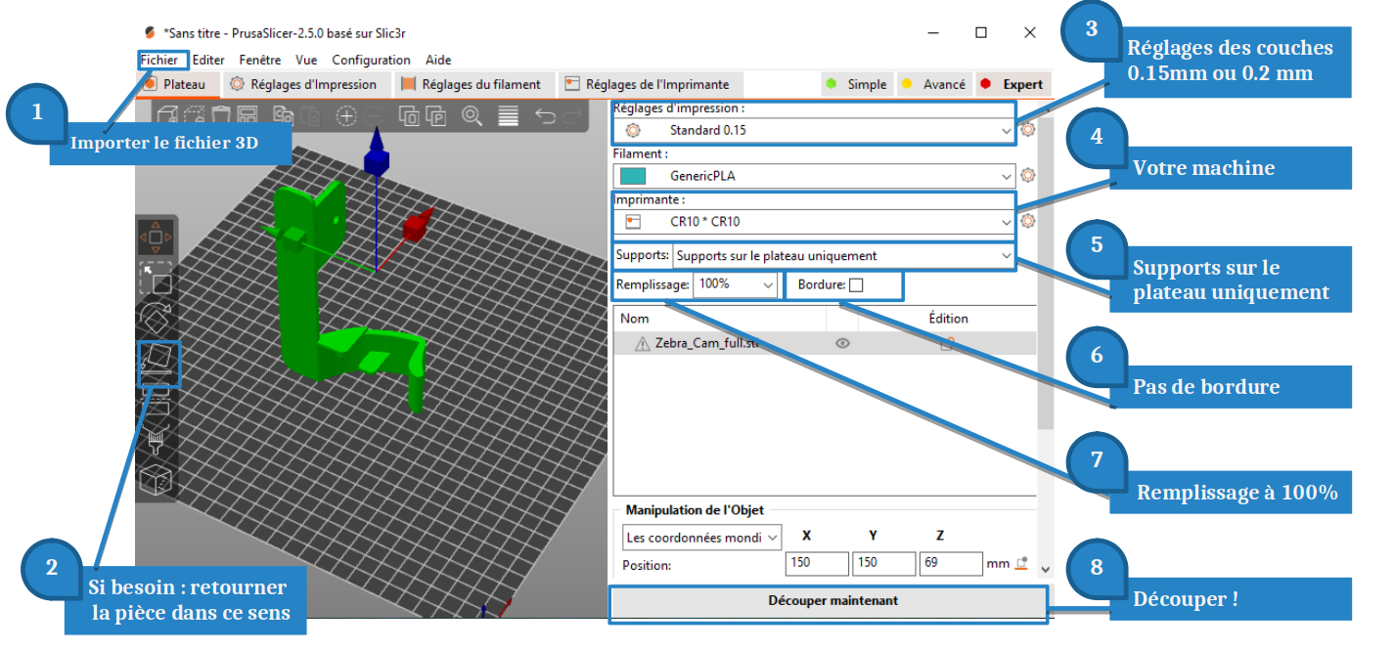Open the Fichier menu

tap(158, 60)
